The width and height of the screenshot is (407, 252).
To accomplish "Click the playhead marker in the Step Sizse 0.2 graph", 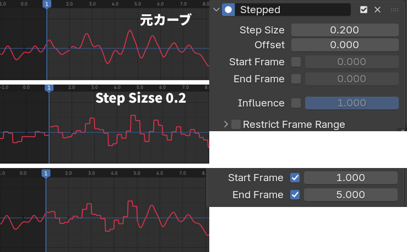I will (49, 87).
